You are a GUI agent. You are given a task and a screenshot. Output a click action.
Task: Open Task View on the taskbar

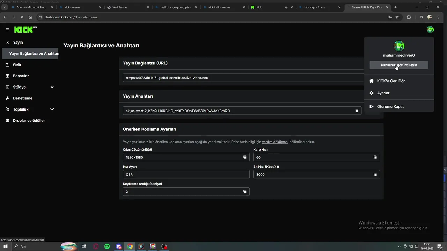point(84,246)
